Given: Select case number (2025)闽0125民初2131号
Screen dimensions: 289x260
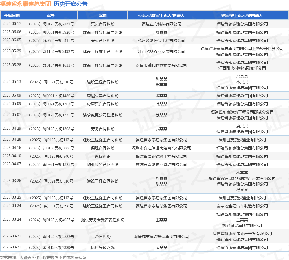Looking at the screenshot, I should tap(52, 24).
